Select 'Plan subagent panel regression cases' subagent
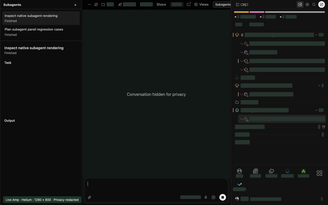This screenshot has height=205, width=328. tap(41, 32)
